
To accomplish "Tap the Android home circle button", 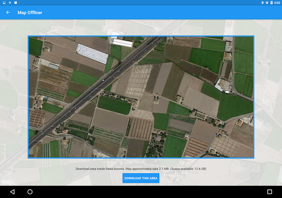I will tap(30, 192).
